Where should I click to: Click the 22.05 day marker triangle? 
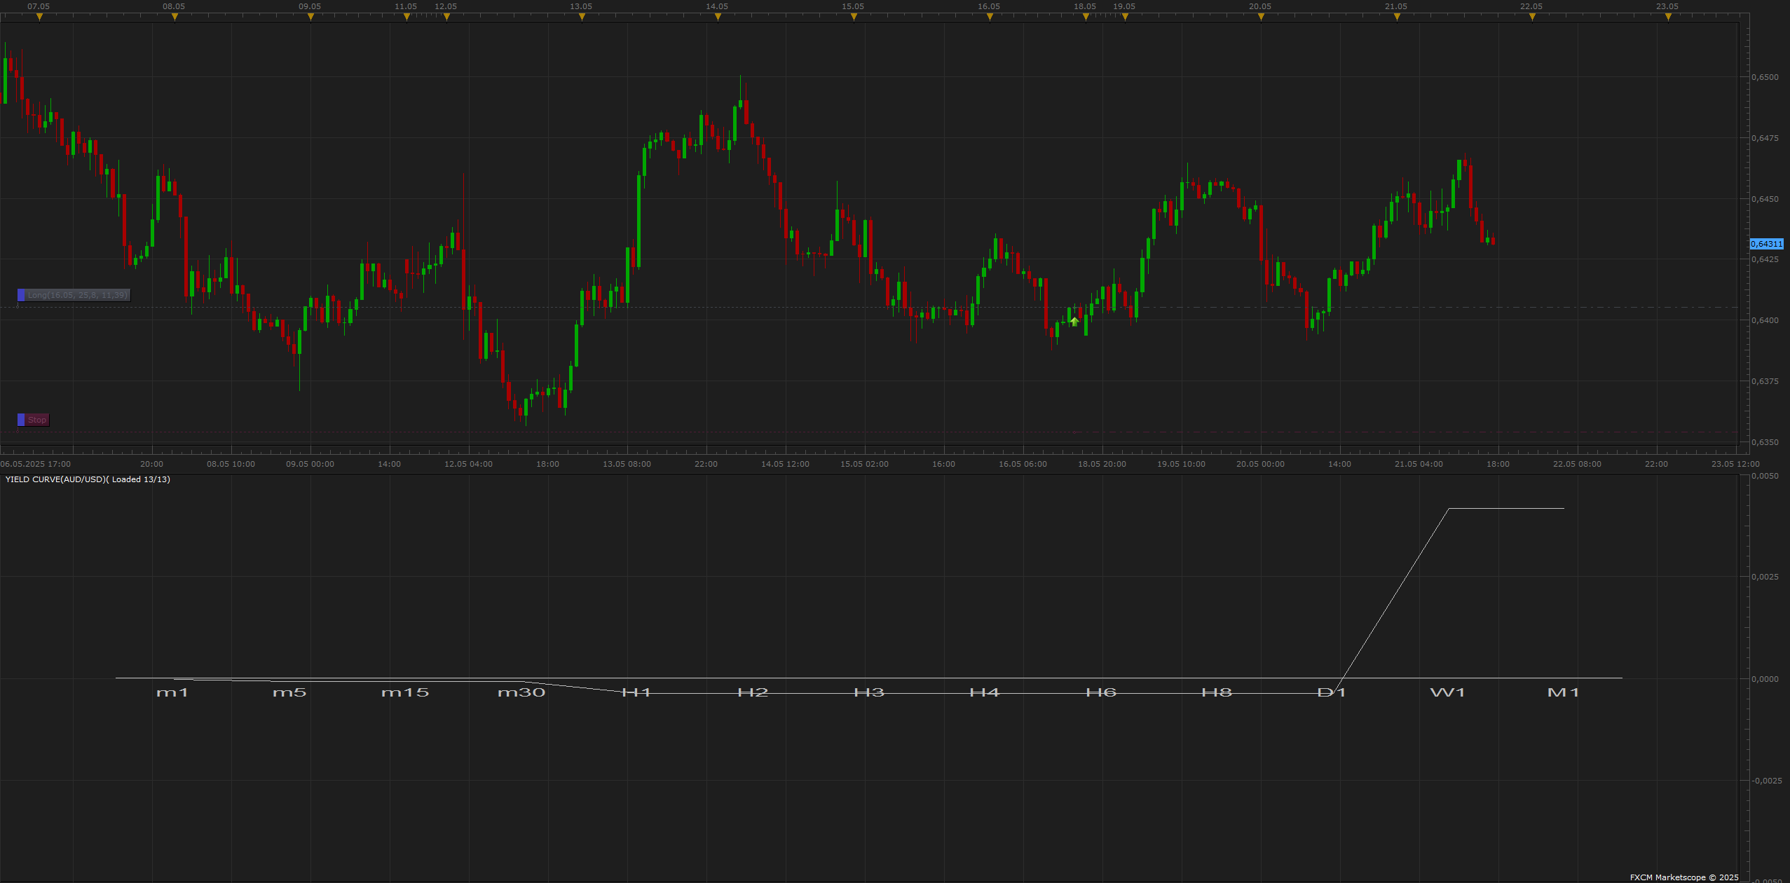[1532, 17]
